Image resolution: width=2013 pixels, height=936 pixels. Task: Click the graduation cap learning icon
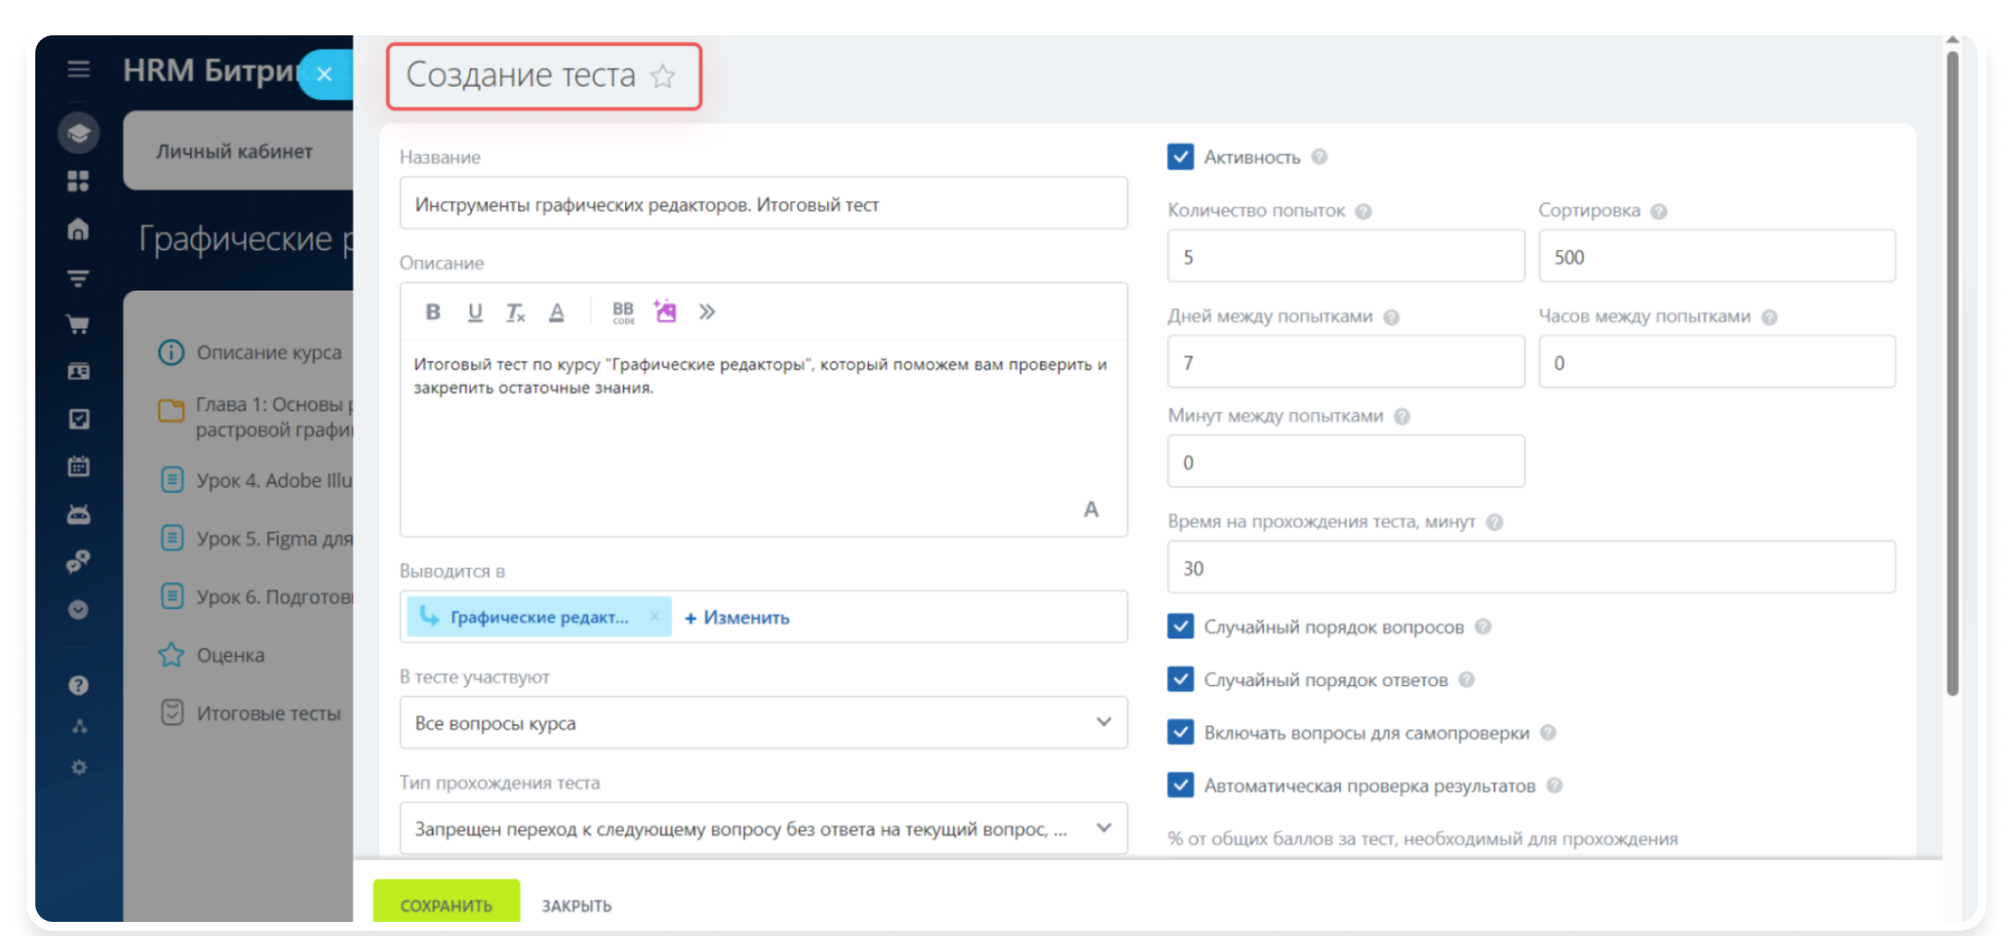79,133
